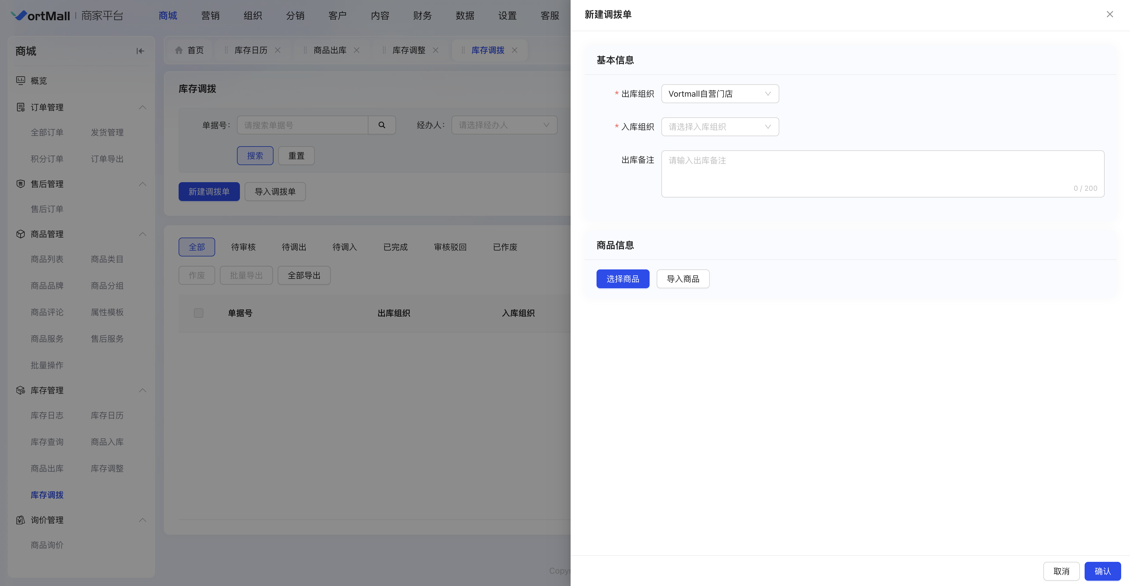Click the 库存管理 box icon in sidebar
The width and height of the screenshot is (1130, 586).
(x=21, y=390)
